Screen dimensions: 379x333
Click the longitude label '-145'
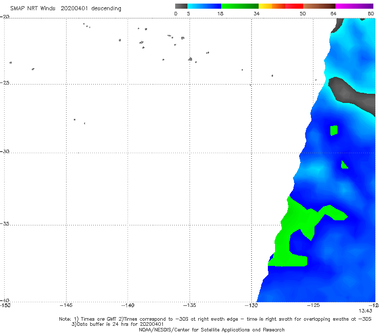[66, 305]
